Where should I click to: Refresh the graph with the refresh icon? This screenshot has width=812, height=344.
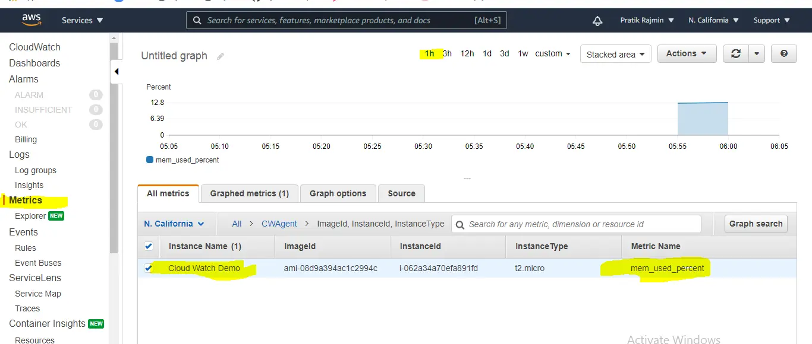pyautogui.click(x=736, y=54)
